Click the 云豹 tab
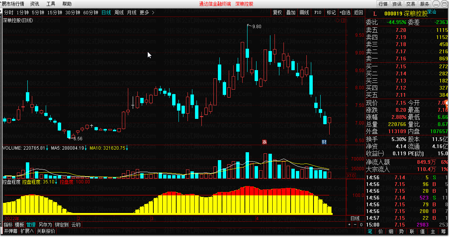Image resolution: width=450 pixels, height=237 pixels. 76,225
